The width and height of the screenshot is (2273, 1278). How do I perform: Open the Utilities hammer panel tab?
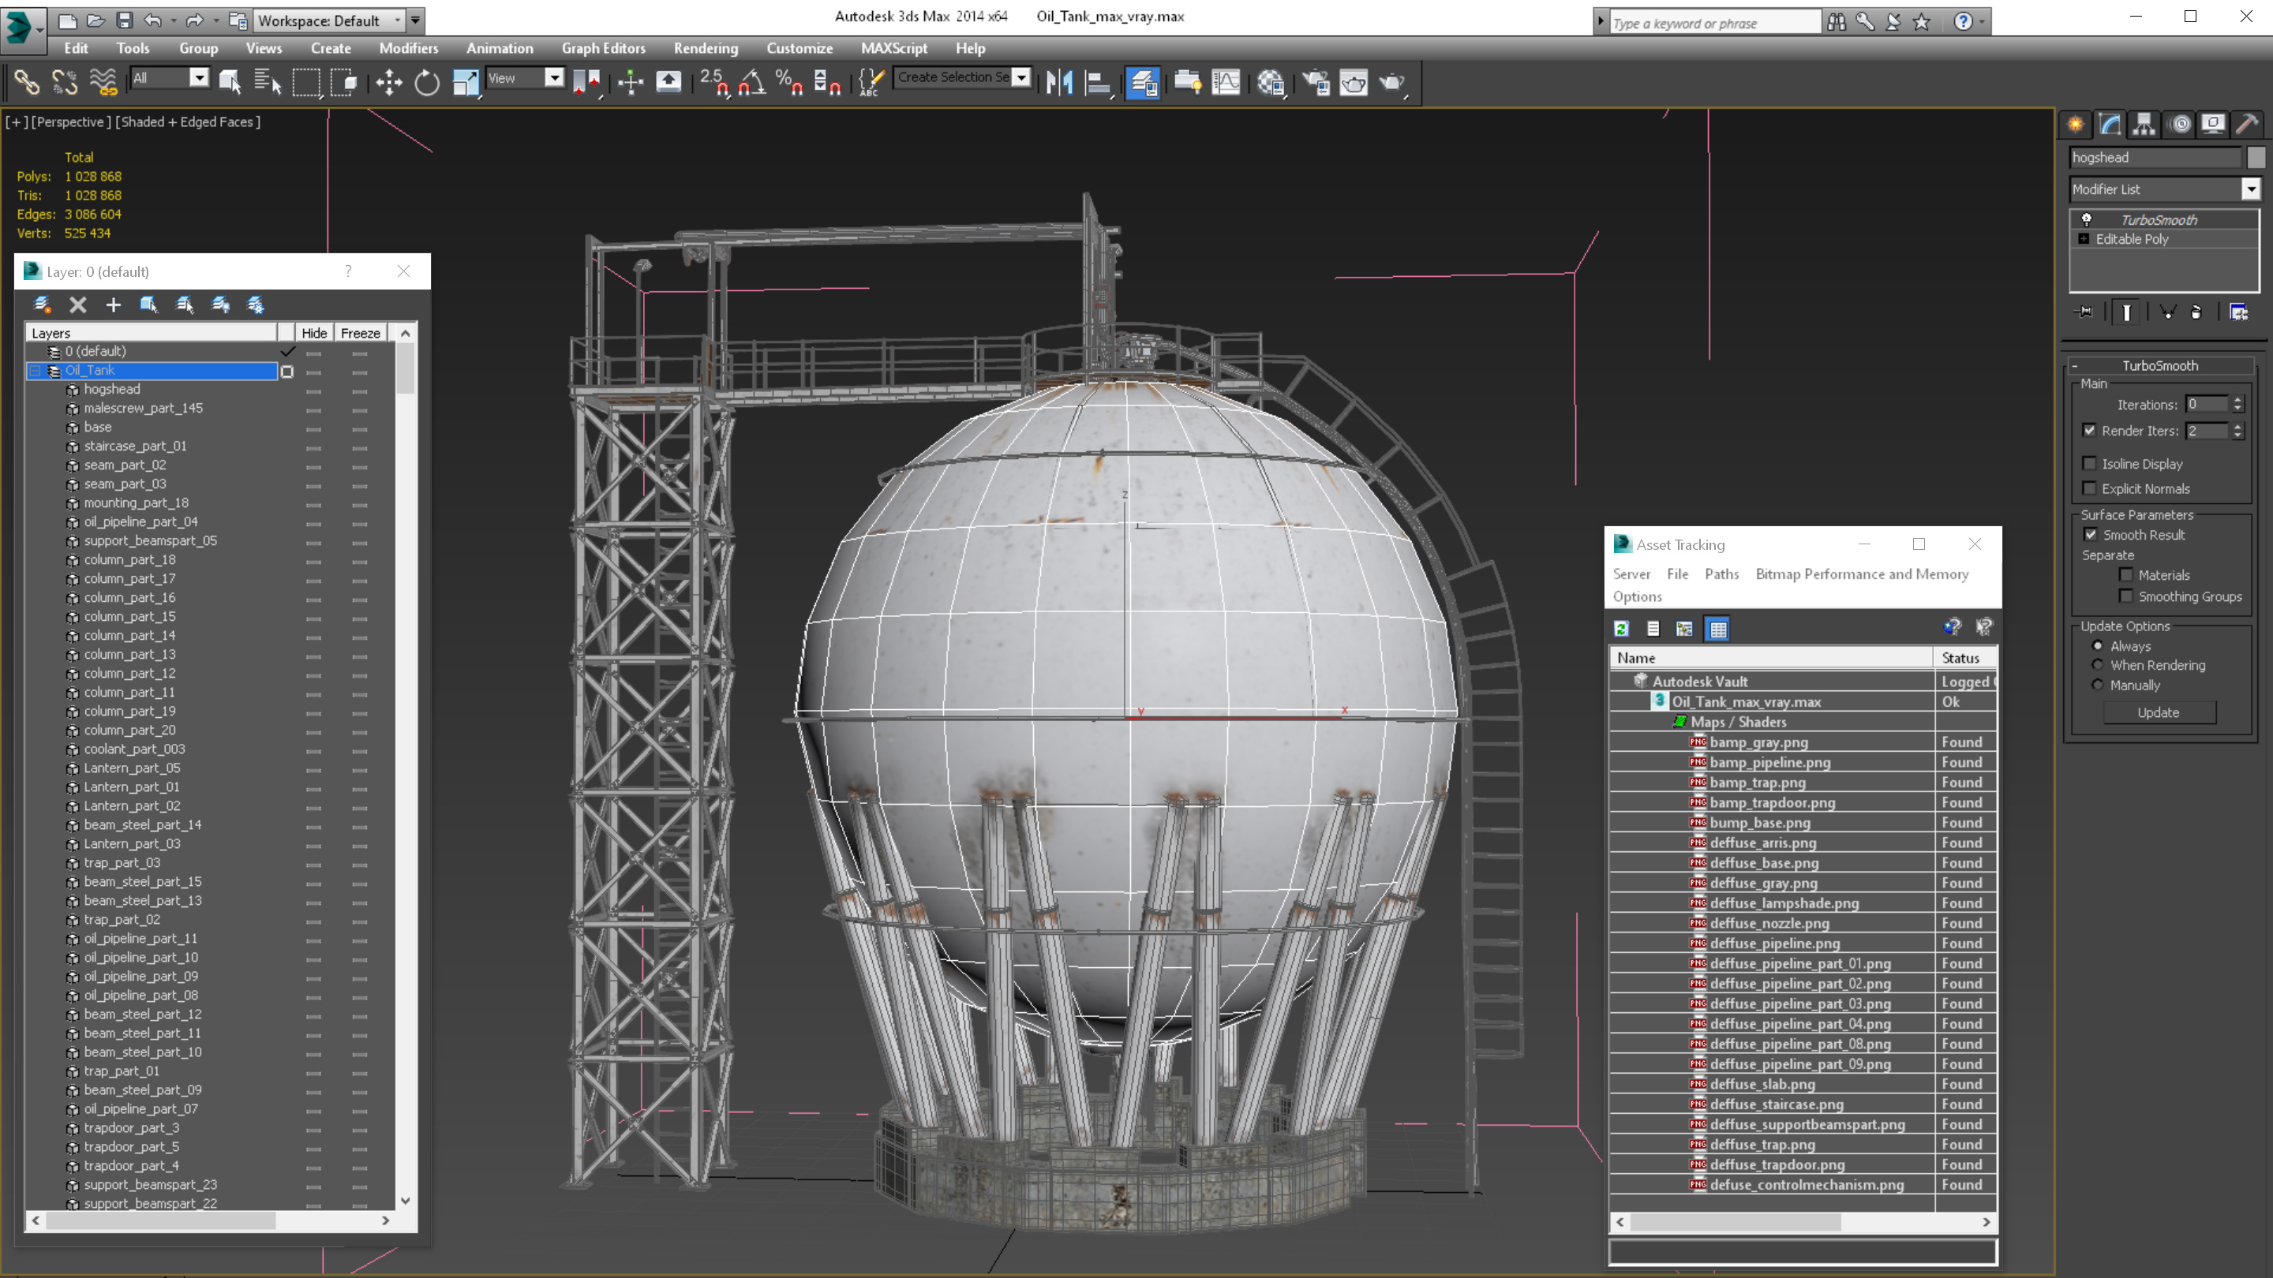pyautogui.click(x=2248, y=125)
